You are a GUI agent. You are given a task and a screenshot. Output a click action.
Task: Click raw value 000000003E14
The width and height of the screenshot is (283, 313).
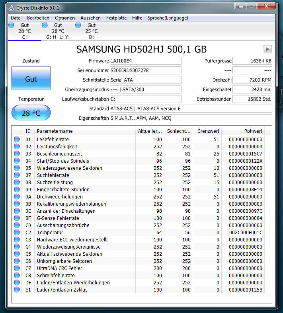point(246,189)
